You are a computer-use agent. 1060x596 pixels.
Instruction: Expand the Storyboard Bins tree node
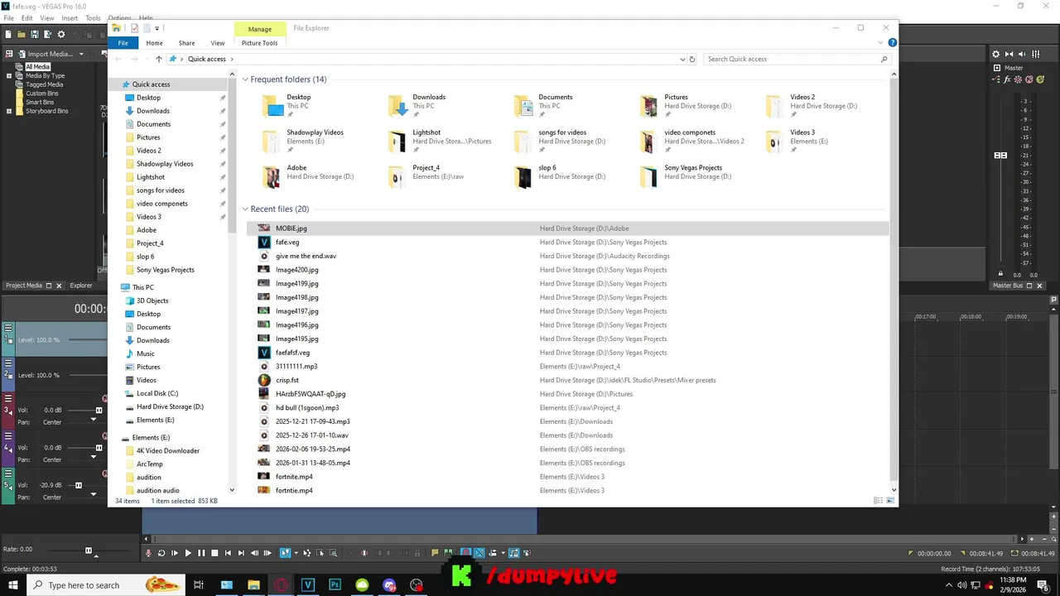pos(8,111)
